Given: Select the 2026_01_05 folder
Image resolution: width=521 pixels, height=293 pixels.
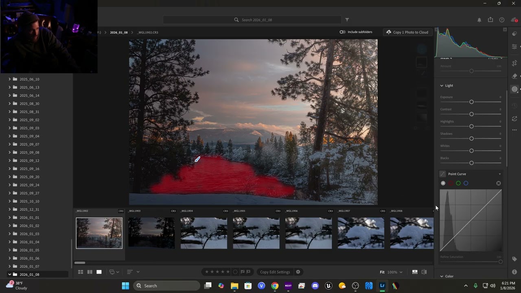Looking at the screenshot, I should (29, 250).
